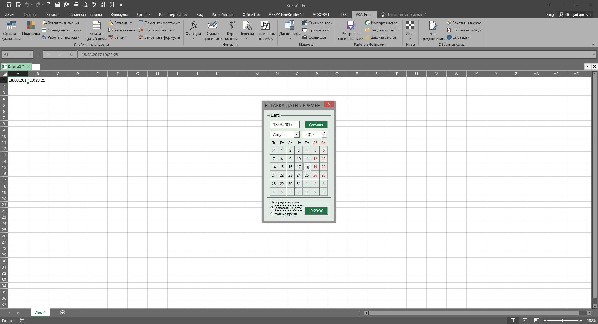Open the Office Tab ribbon tab
Image resolution: width=598 pixels, height=324 pixels.
(251, 15)
